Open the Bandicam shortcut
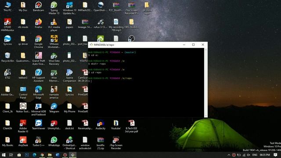Screen dimensions: 281x158 38,7
